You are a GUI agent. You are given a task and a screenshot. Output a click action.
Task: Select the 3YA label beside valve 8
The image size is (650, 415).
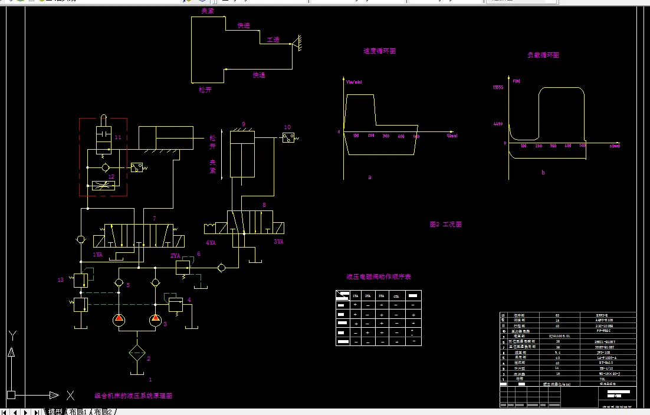278,242
